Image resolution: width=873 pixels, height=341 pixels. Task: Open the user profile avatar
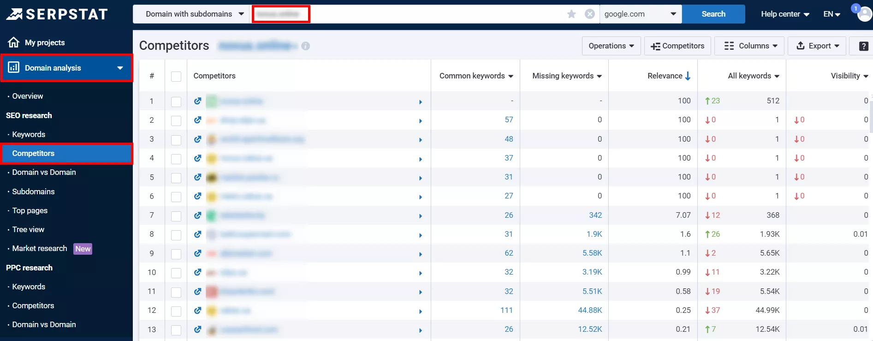pyautogui.click(x=865, y=14)
